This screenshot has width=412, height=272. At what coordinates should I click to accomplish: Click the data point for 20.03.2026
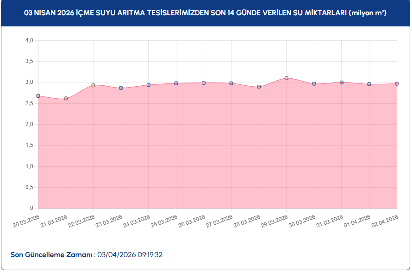coord(38,96)
